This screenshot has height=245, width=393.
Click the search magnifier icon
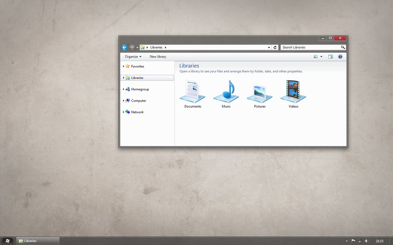(343, 47)
